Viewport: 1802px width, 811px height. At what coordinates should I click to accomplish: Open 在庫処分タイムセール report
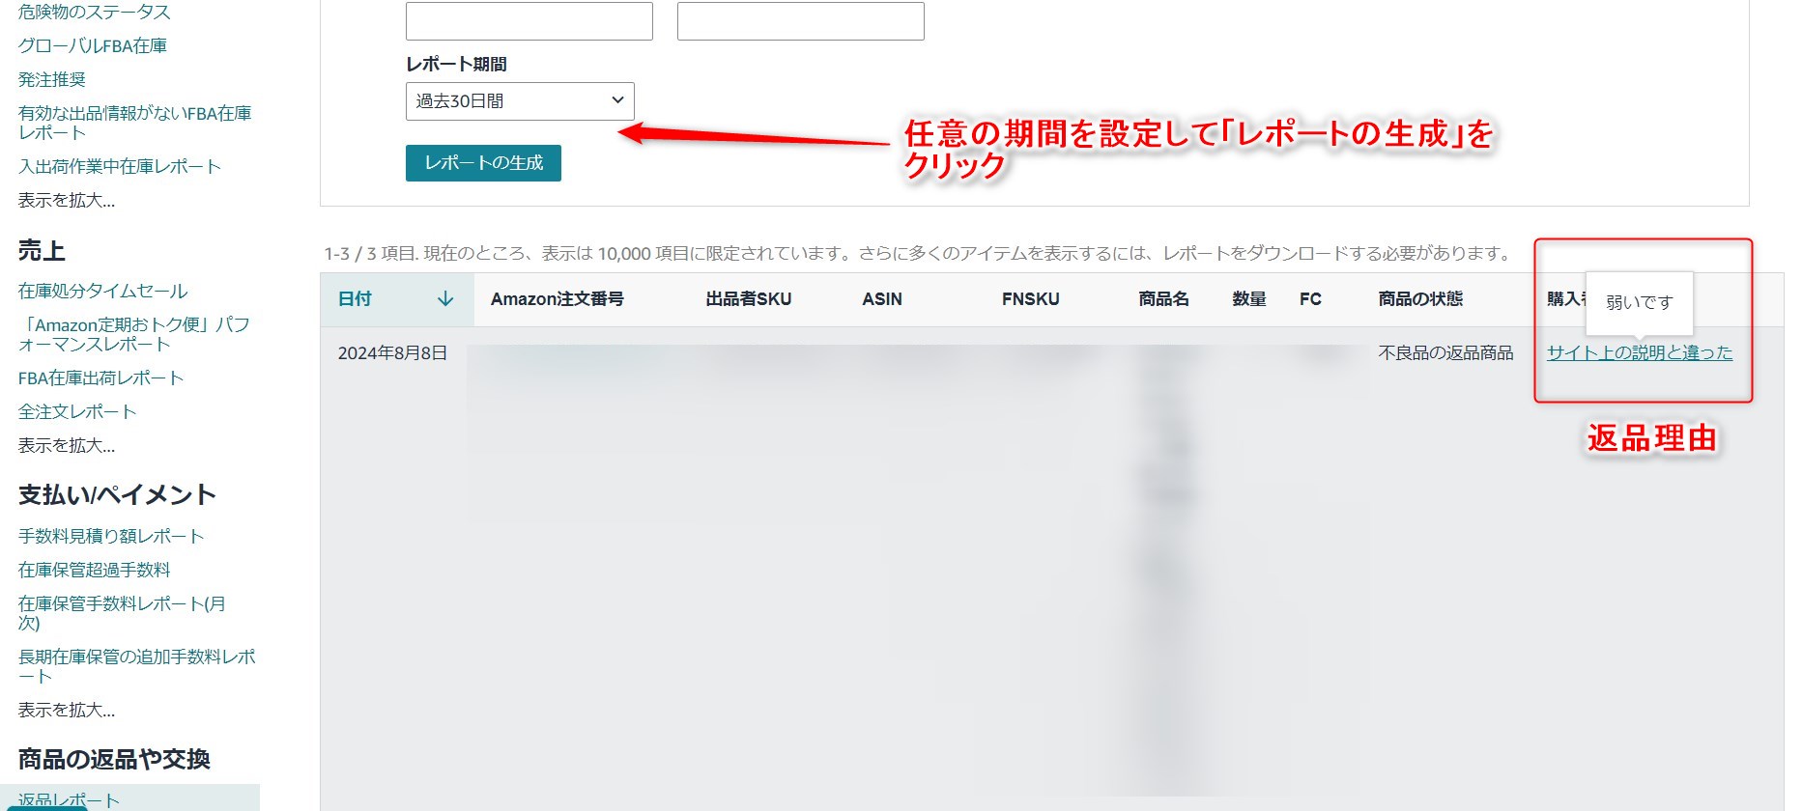(x=103, y=291)
